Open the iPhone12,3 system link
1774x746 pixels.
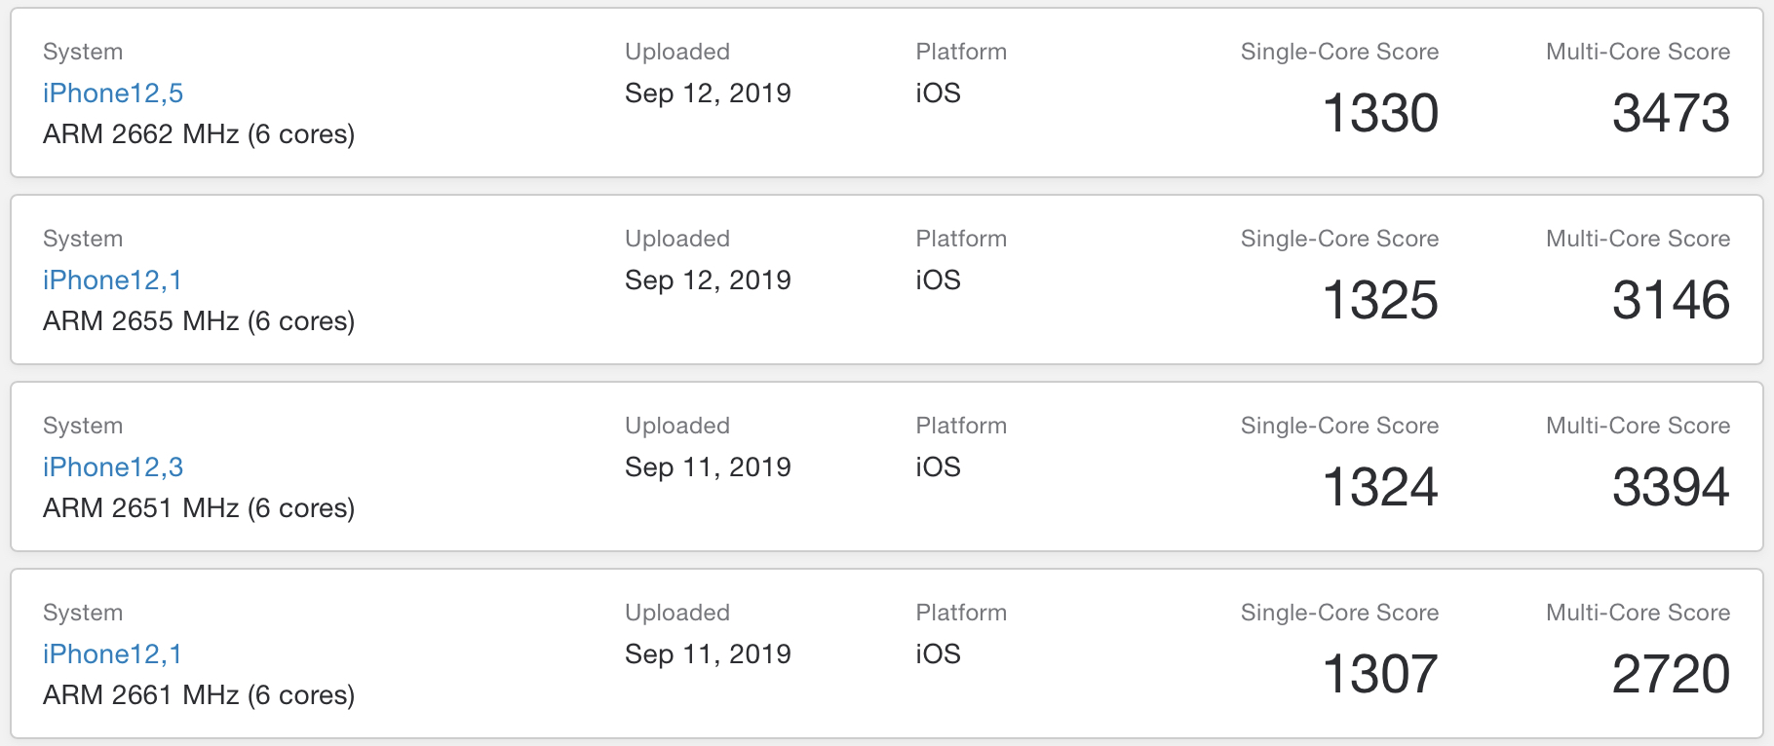[113, 467]
